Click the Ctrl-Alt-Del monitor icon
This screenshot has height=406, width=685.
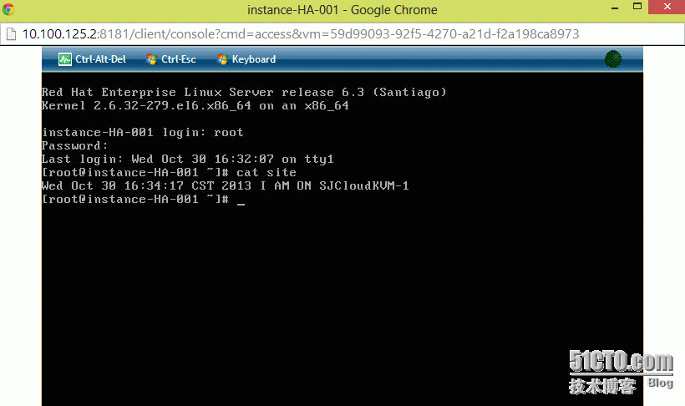[65, 59]
